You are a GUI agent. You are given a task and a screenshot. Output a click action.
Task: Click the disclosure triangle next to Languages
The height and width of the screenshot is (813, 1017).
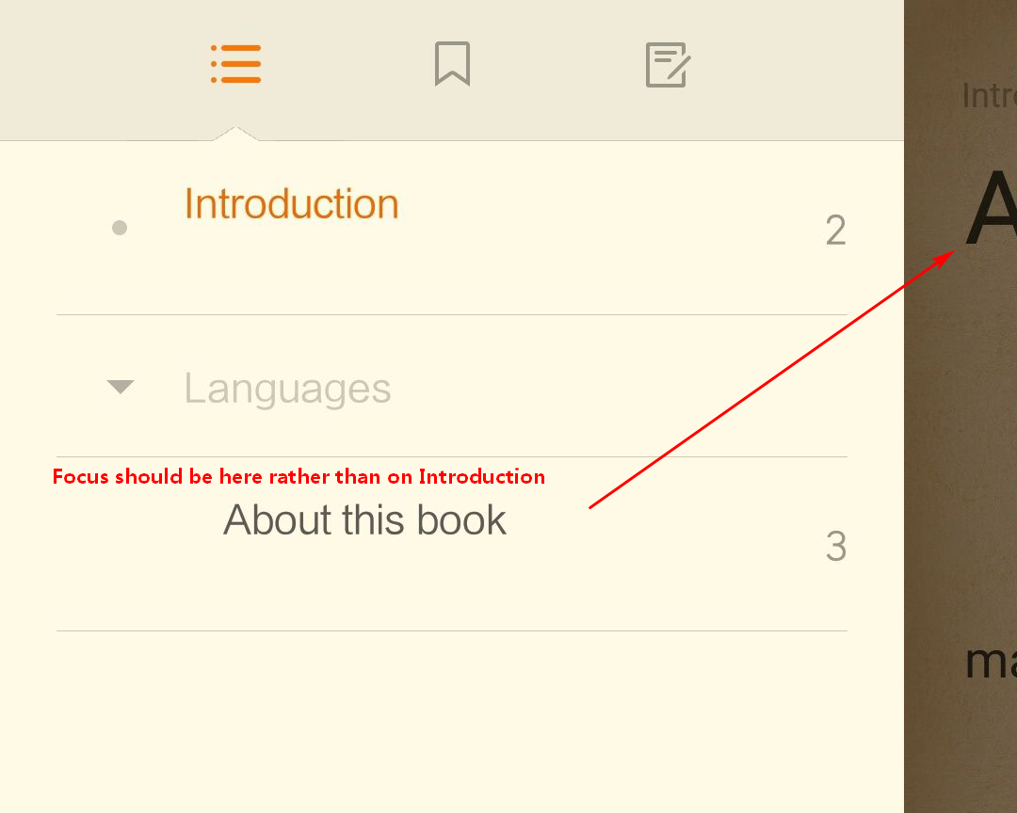tap(120, 387)
